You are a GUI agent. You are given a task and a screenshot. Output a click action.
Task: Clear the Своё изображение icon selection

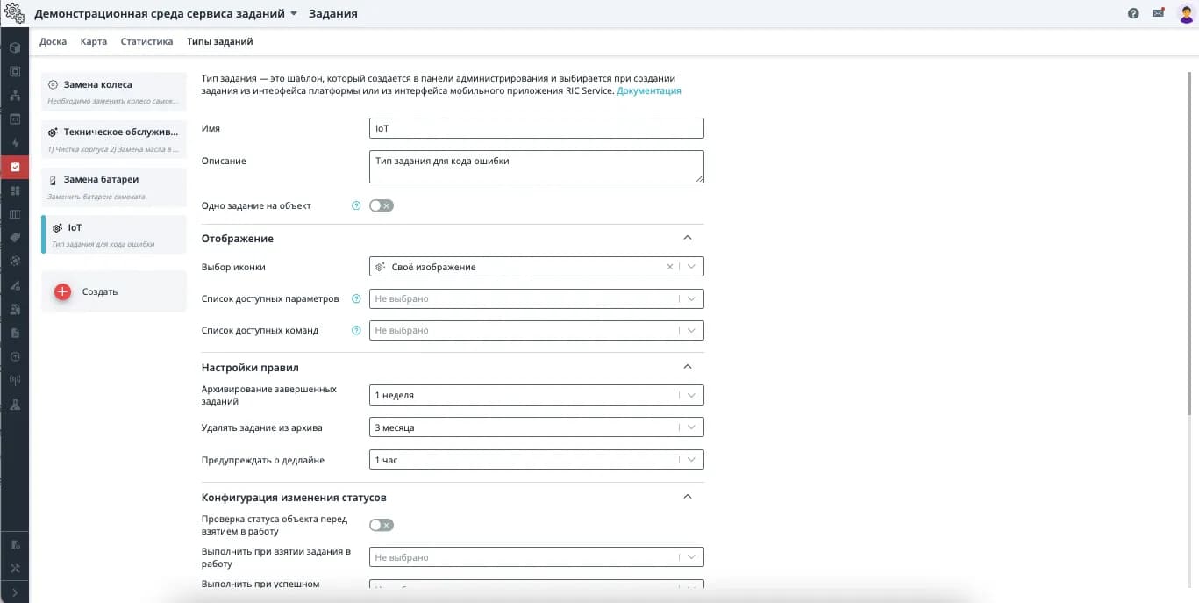(x=670, y=267)
